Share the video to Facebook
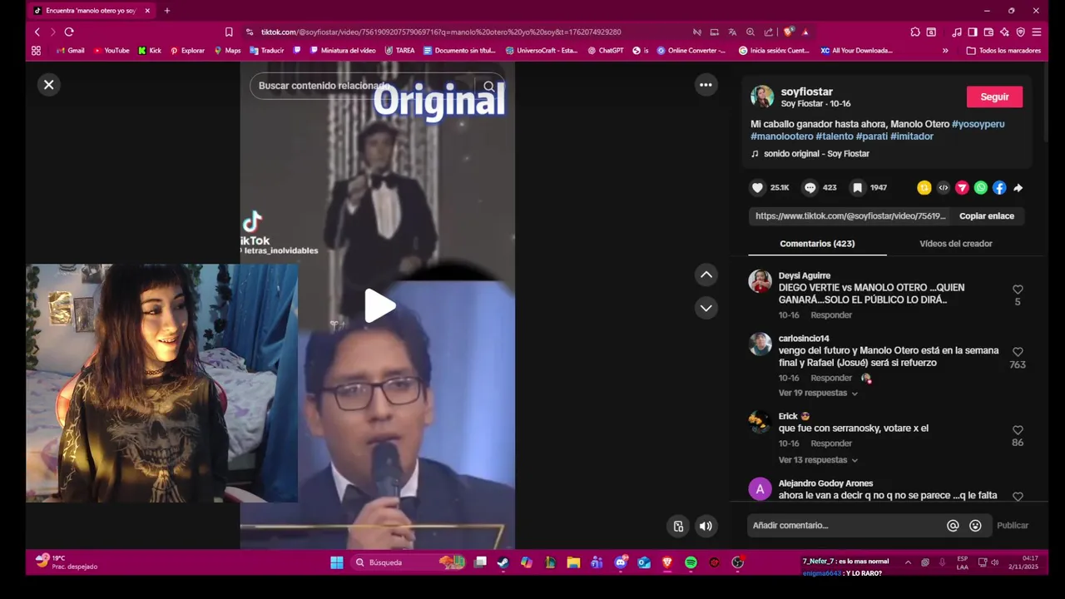 [999, 188]
